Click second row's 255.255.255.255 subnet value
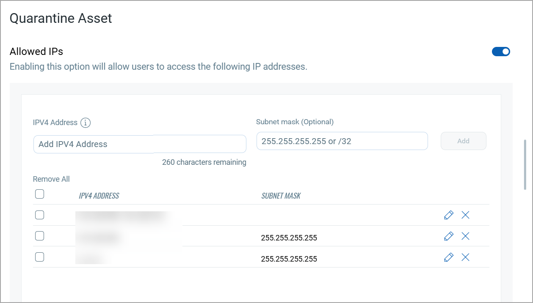Viewport: 533px width, 303px height. tap(289, 238)
